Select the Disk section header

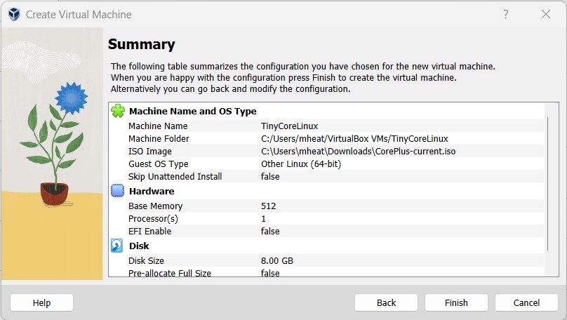tap(139, 246)
